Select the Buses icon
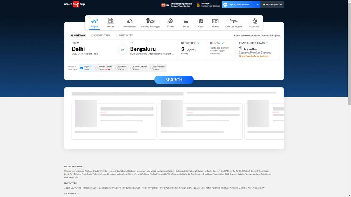Screen dimensions: 351x197 [x=186, y=21]
